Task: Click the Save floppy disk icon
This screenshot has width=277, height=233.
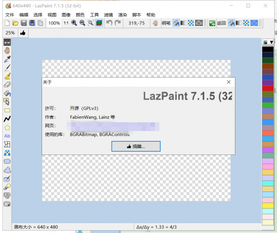Action: click(x=24, y=23)
